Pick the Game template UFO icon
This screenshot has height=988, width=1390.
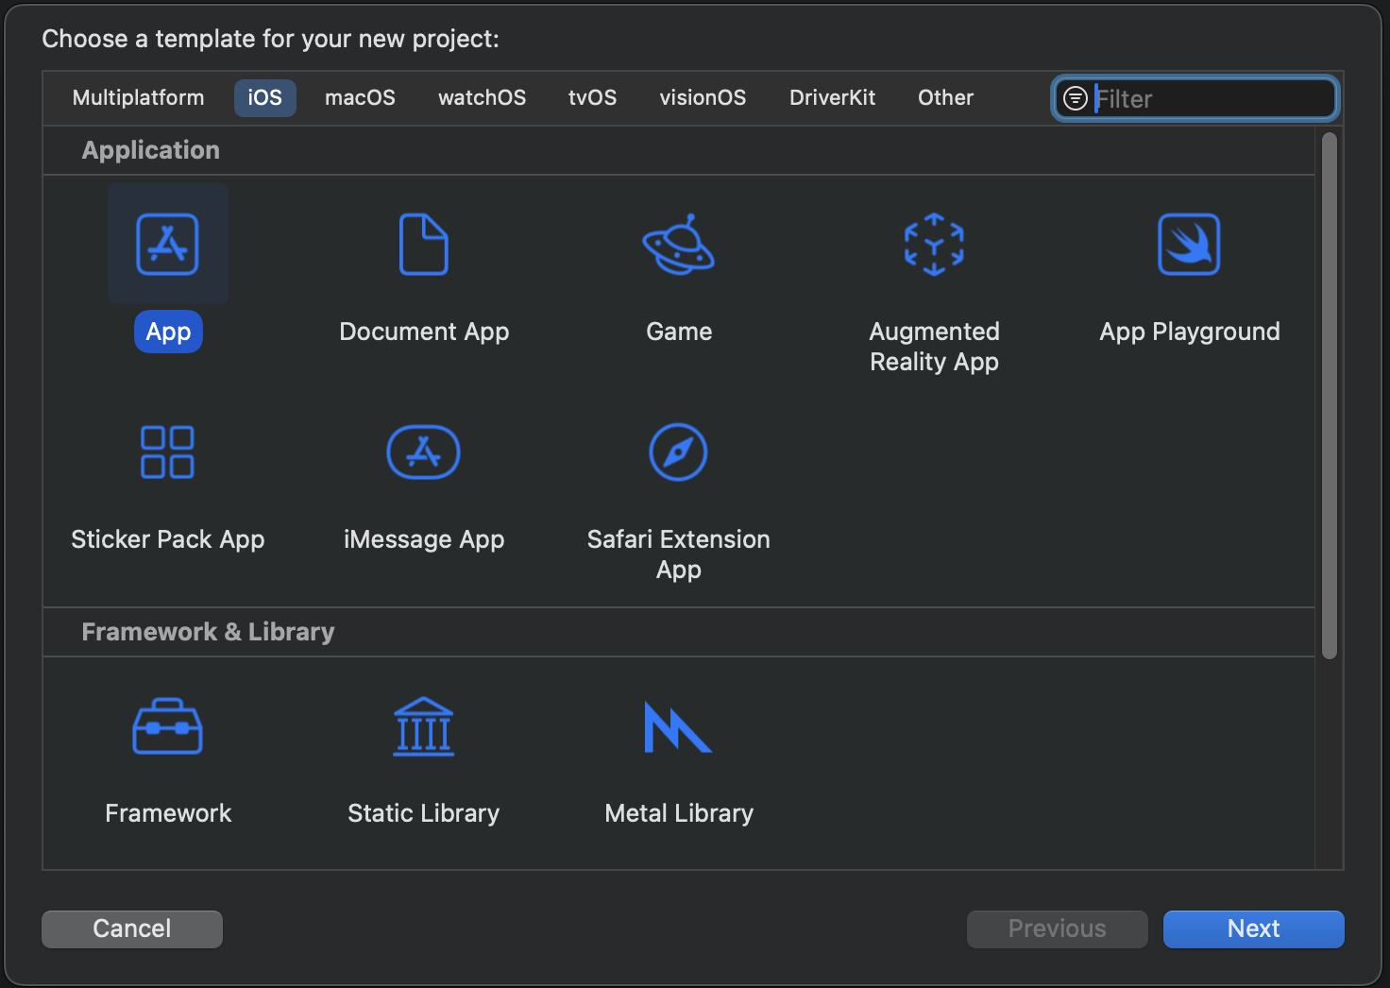(x=678, y=245)
